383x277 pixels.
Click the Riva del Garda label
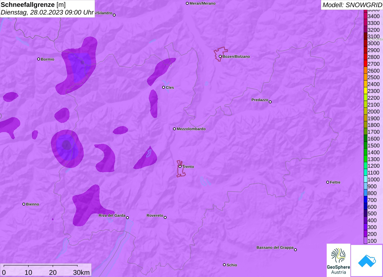point(112,215)
